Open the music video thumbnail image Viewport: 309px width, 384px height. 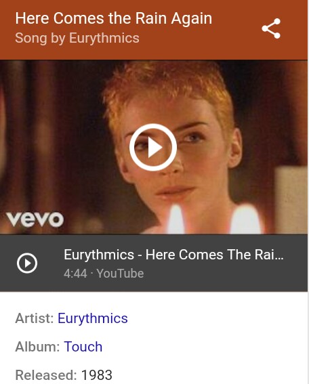point(154,147)
